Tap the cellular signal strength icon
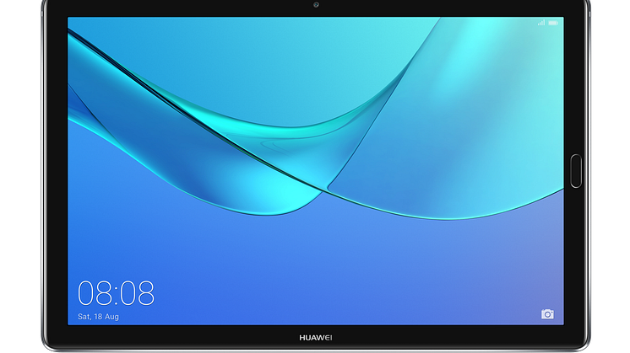Viewport: 630px width, 353px height. click(x=541, y=23)
